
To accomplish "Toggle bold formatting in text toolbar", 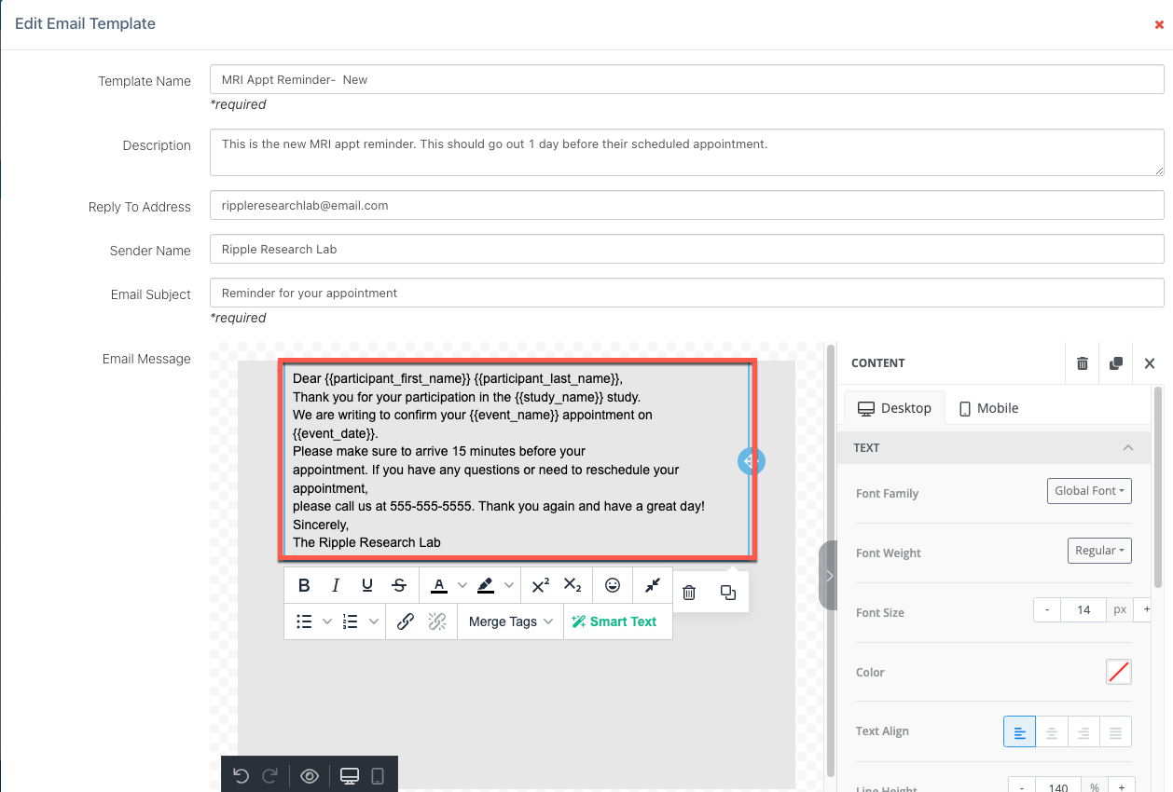I will tap(304, 585).
